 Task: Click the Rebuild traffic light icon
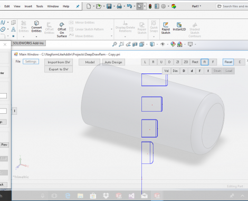[x=150, y=6]
